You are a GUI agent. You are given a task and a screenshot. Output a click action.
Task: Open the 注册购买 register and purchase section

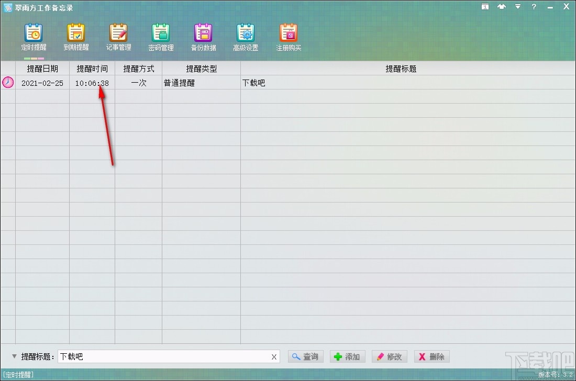[x=289, y=38]
